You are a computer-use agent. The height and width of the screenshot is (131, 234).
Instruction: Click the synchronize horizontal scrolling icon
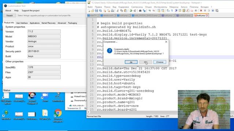coord(163,11)
